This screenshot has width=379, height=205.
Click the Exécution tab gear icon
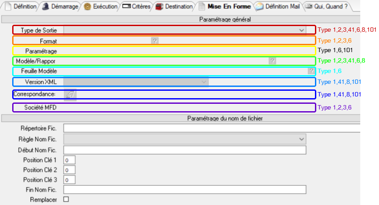click(87, 7)
